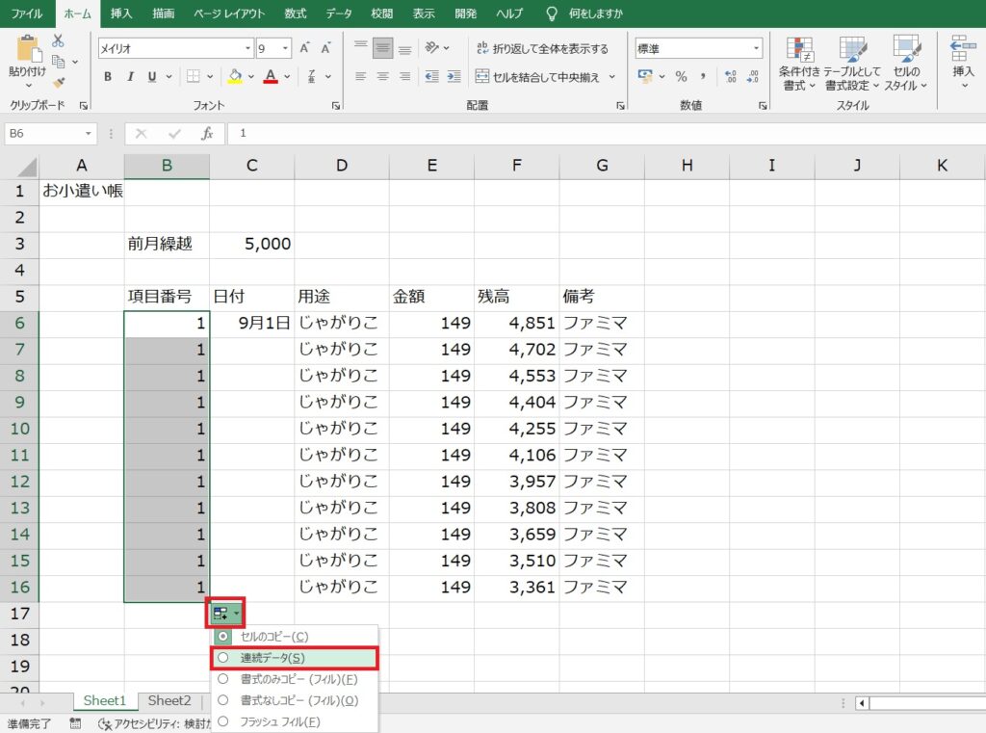The height and width of the screenshot is (733, 986).
Task: Click the decrease decimal icon
Action: point(753,77)
